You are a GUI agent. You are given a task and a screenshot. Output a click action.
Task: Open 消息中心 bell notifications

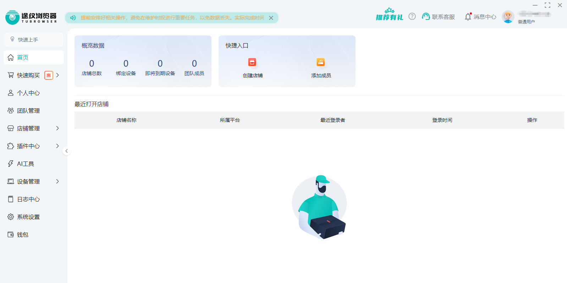coord(468,17)
